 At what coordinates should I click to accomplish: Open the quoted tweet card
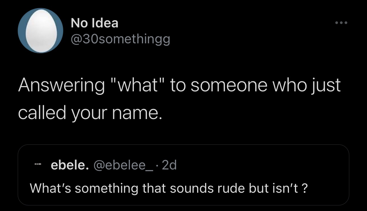tap(183, 175)
